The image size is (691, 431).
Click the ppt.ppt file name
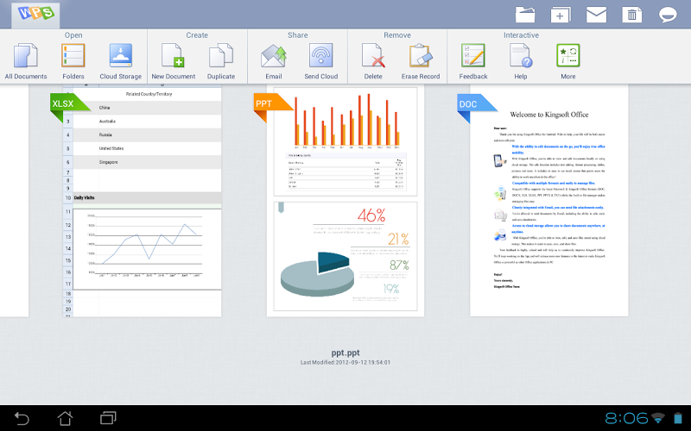pyautogui.click(x=345, y=353)
